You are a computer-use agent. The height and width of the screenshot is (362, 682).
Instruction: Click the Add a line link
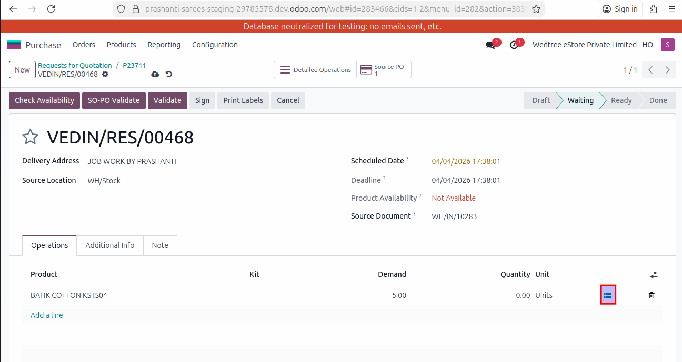click(47, 315)
